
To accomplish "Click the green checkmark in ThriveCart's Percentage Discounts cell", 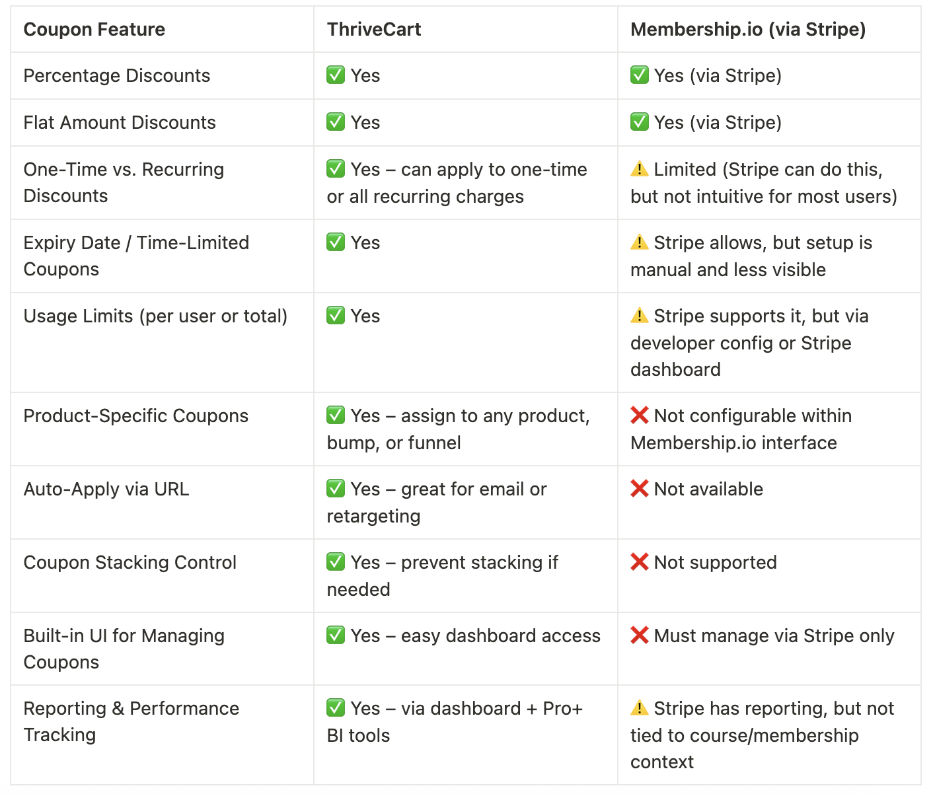I will pos(336,75).
